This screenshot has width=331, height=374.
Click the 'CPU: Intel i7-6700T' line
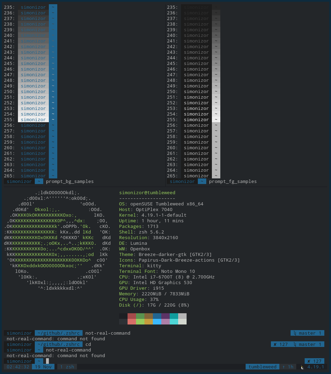(x=167, y=277)
